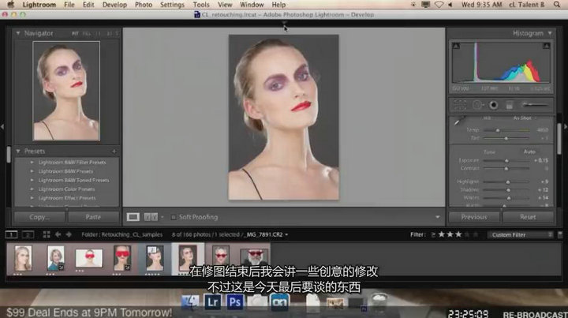Click the Copy... button
568x318 pixels.
click(x=39, y=216)
